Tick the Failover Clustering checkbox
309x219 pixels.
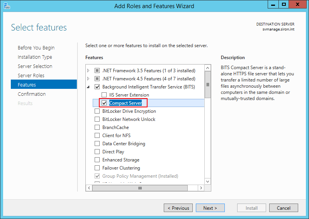(x=97, y=168)
